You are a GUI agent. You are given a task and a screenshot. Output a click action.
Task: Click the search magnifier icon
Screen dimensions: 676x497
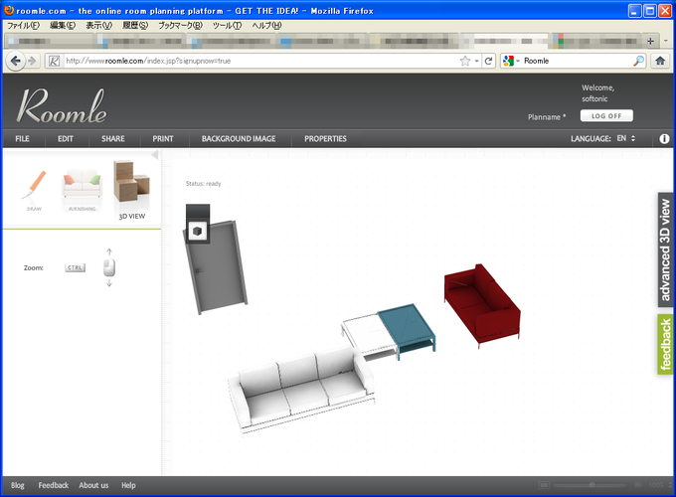[638, 61]
